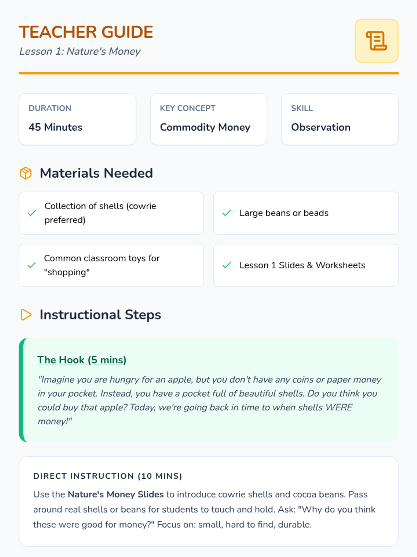The height and width of the screenshot is (557, 417).
Task: Click the Lesson 1: Nature's Money subtitle
Action: pos(80,51)
